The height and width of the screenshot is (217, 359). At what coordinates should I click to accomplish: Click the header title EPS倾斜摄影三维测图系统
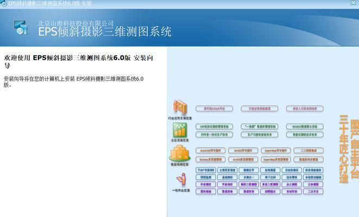(x=105, y=31)
